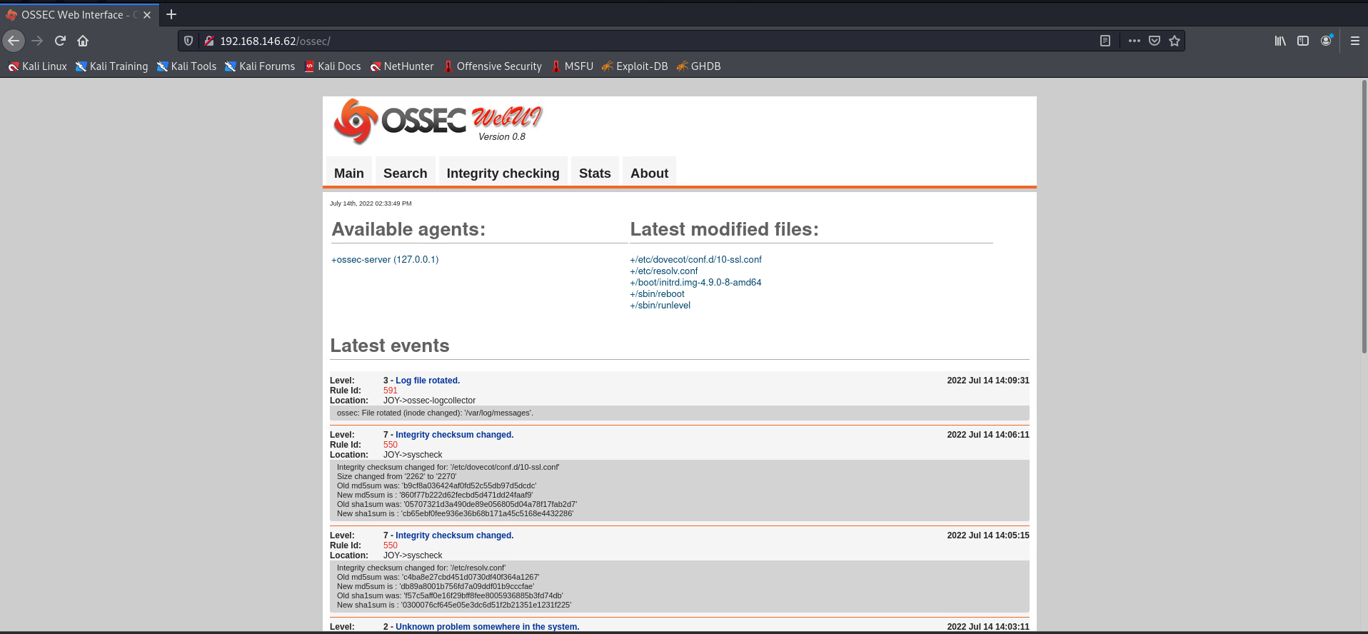This screenshot has width=1368, height=634.
Task: Open Offensive Security bookmark
Action: 493,66
